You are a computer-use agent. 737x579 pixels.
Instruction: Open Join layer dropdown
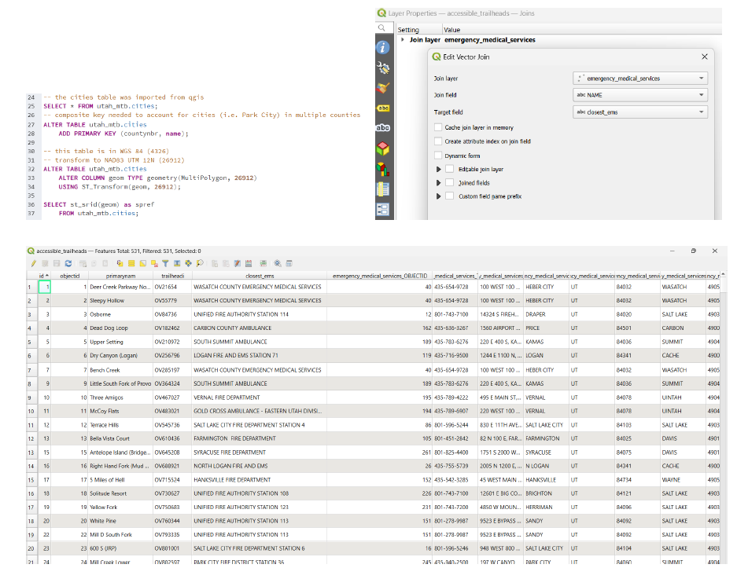[640, 79]
